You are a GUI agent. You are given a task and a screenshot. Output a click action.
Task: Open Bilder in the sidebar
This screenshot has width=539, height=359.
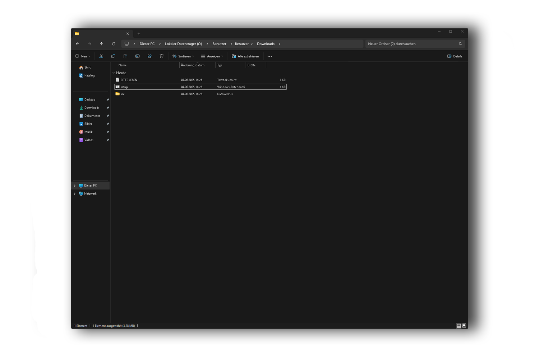click(86, 124)
